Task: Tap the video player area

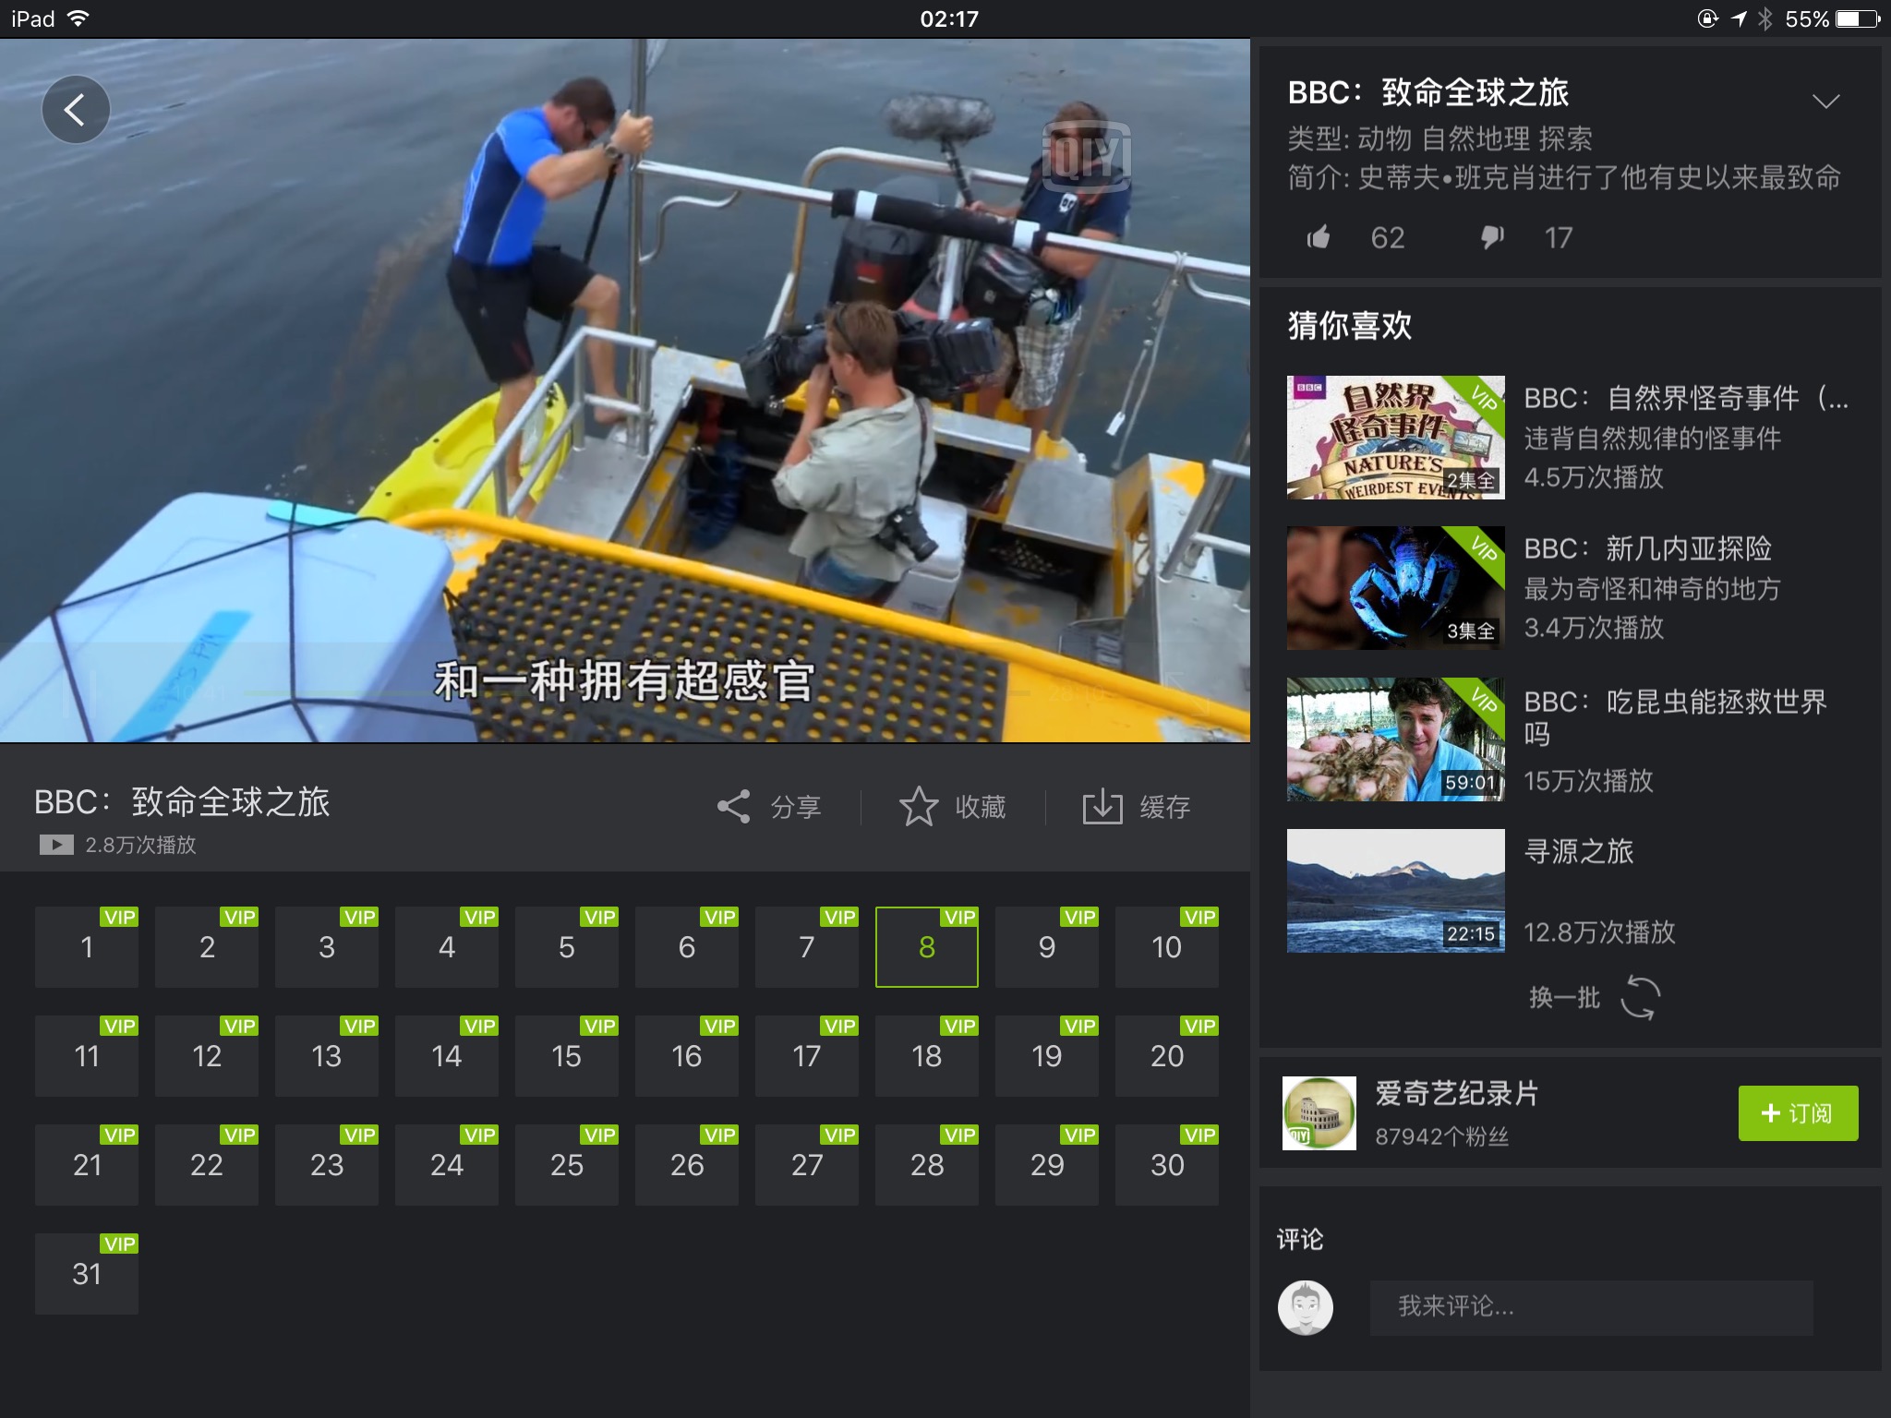Action: click(x=624, y=390)
